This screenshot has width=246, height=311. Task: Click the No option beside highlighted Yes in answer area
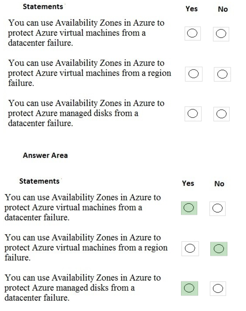tap(218, 208)
